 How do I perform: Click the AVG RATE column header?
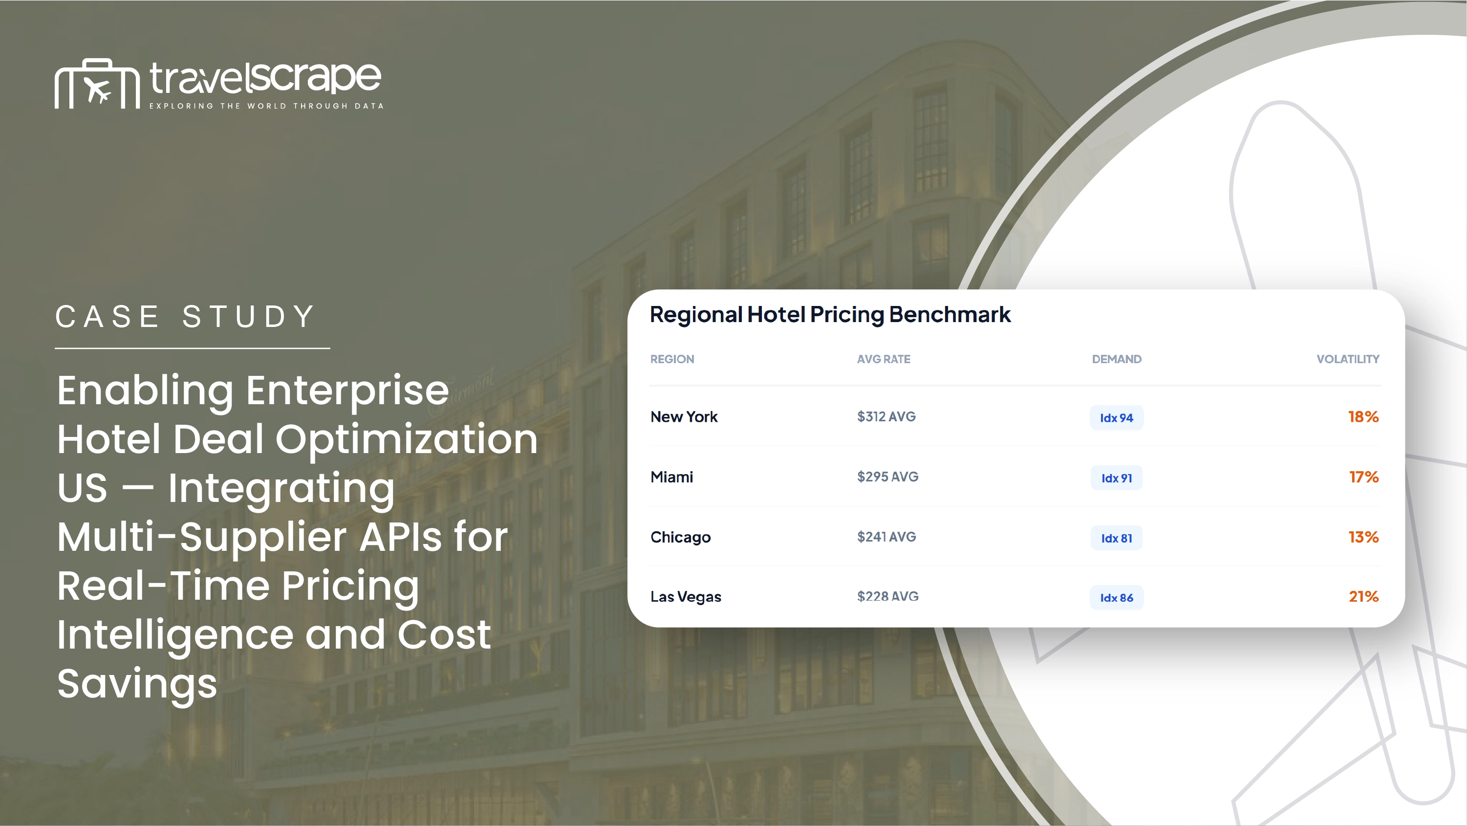click(x=884, y=359)
